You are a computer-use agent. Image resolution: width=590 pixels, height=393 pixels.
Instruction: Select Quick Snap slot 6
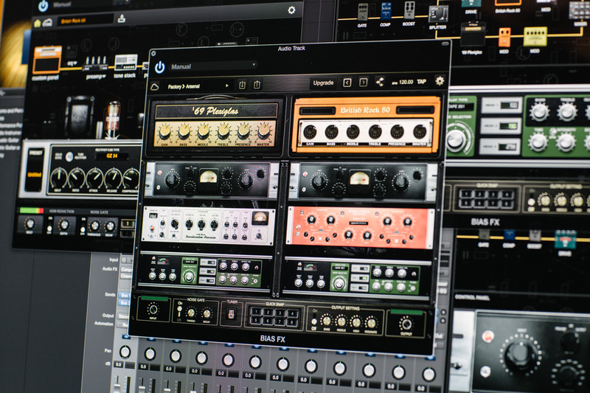(268, 321)
